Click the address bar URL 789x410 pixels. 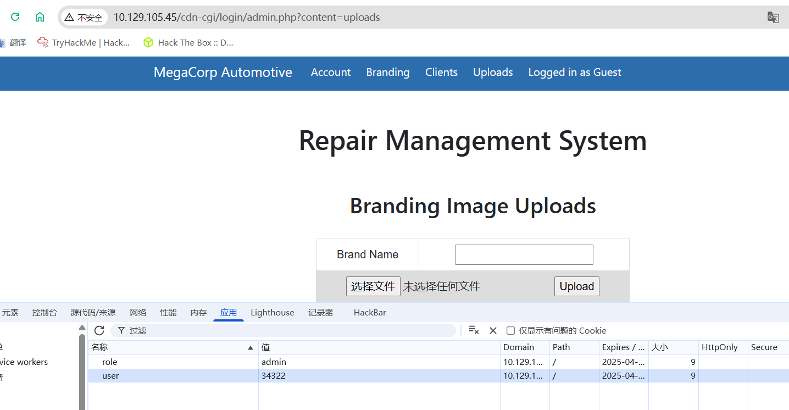(x=247, y=18)
